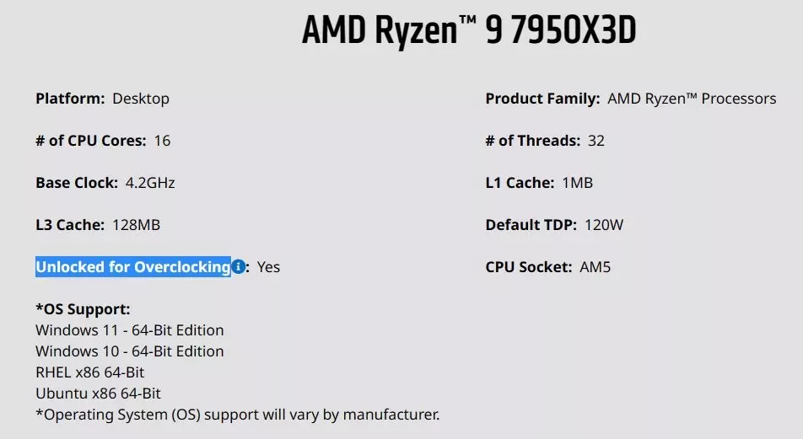Click the 128MB L3 cache value
803x439 pixels.
[136, 225]
